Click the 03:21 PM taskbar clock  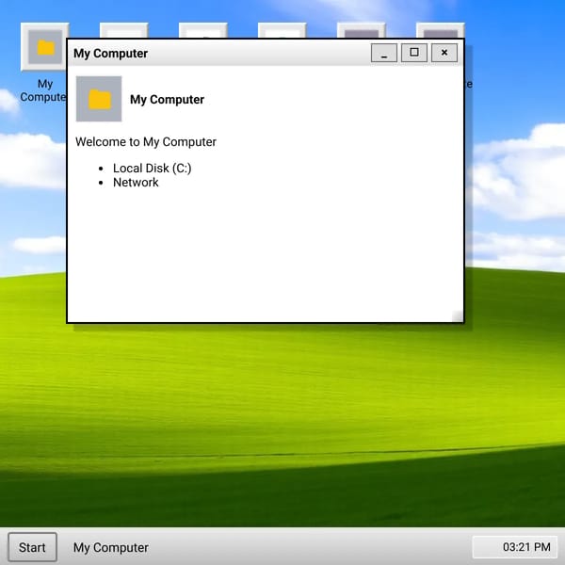pos(514,547)
